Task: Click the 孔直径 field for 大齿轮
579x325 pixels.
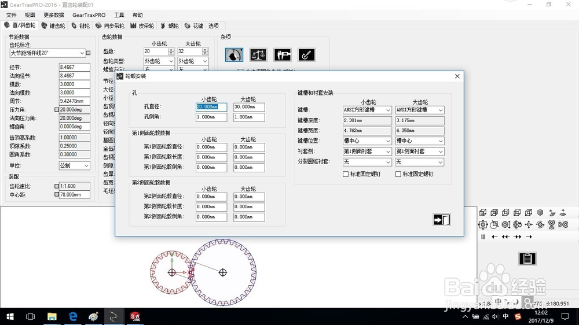Action: coord(249,107)
